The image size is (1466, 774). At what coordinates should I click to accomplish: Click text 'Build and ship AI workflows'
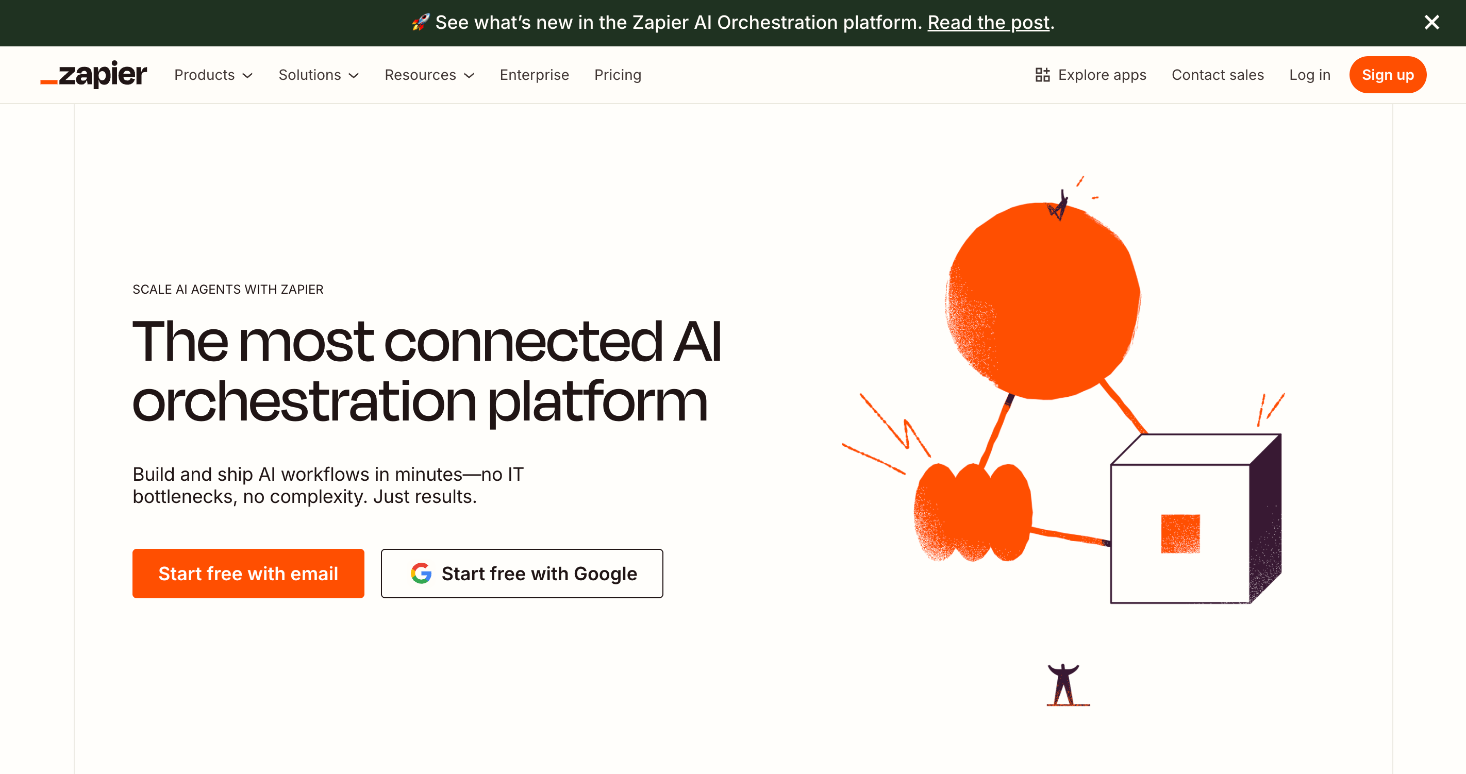(x=251, y=474)
